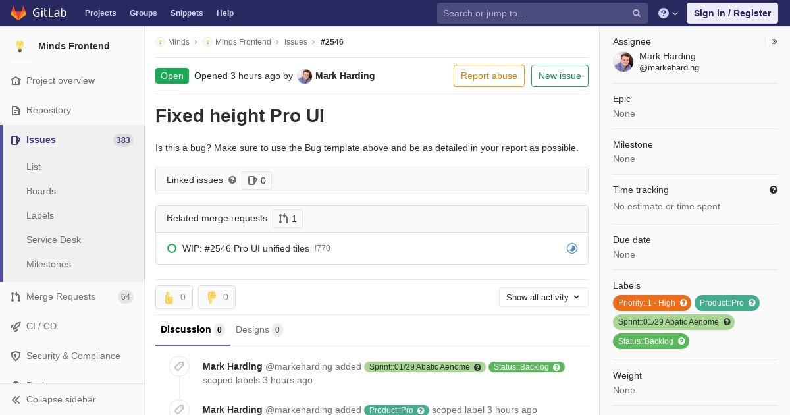Image resolution: width=790 pixels, height=415 pixels.
Task: Collapse sidebar using bottom left toggle
Action: 54,399
